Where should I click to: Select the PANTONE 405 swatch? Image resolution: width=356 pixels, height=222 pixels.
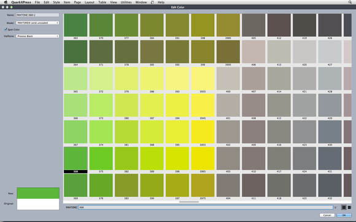click(253, 25)
